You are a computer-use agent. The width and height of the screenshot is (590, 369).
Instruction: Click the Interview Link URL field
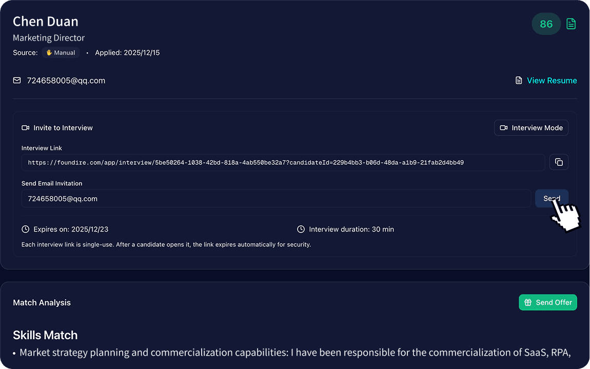click(x=283, y=162)
